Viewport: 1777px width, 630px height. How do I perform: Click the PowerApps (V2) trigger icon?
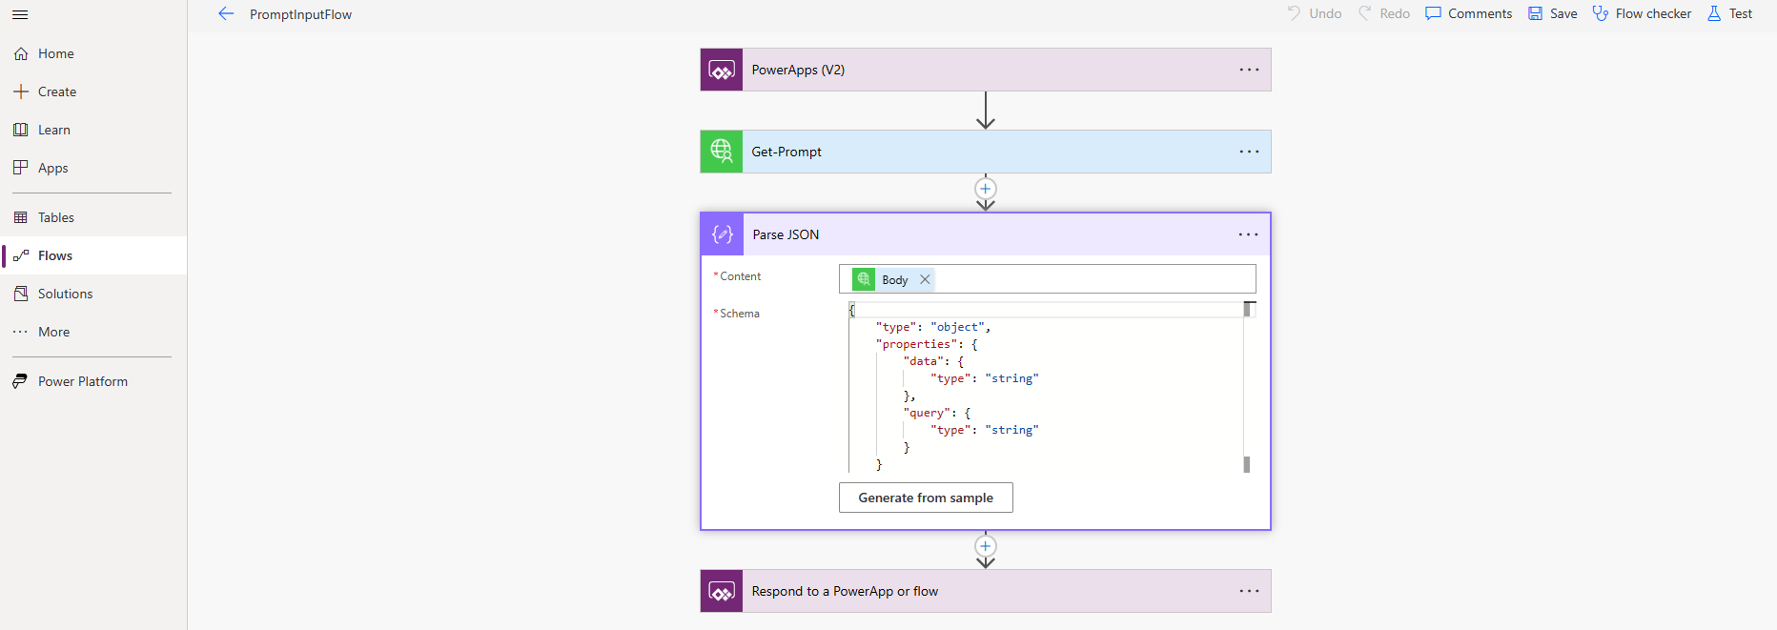pos(722,70)
